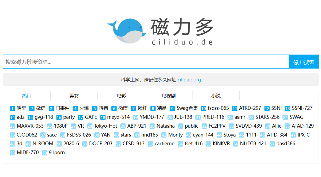
Task: Click the rank badge number 18
Action: (x=103, y=117)
